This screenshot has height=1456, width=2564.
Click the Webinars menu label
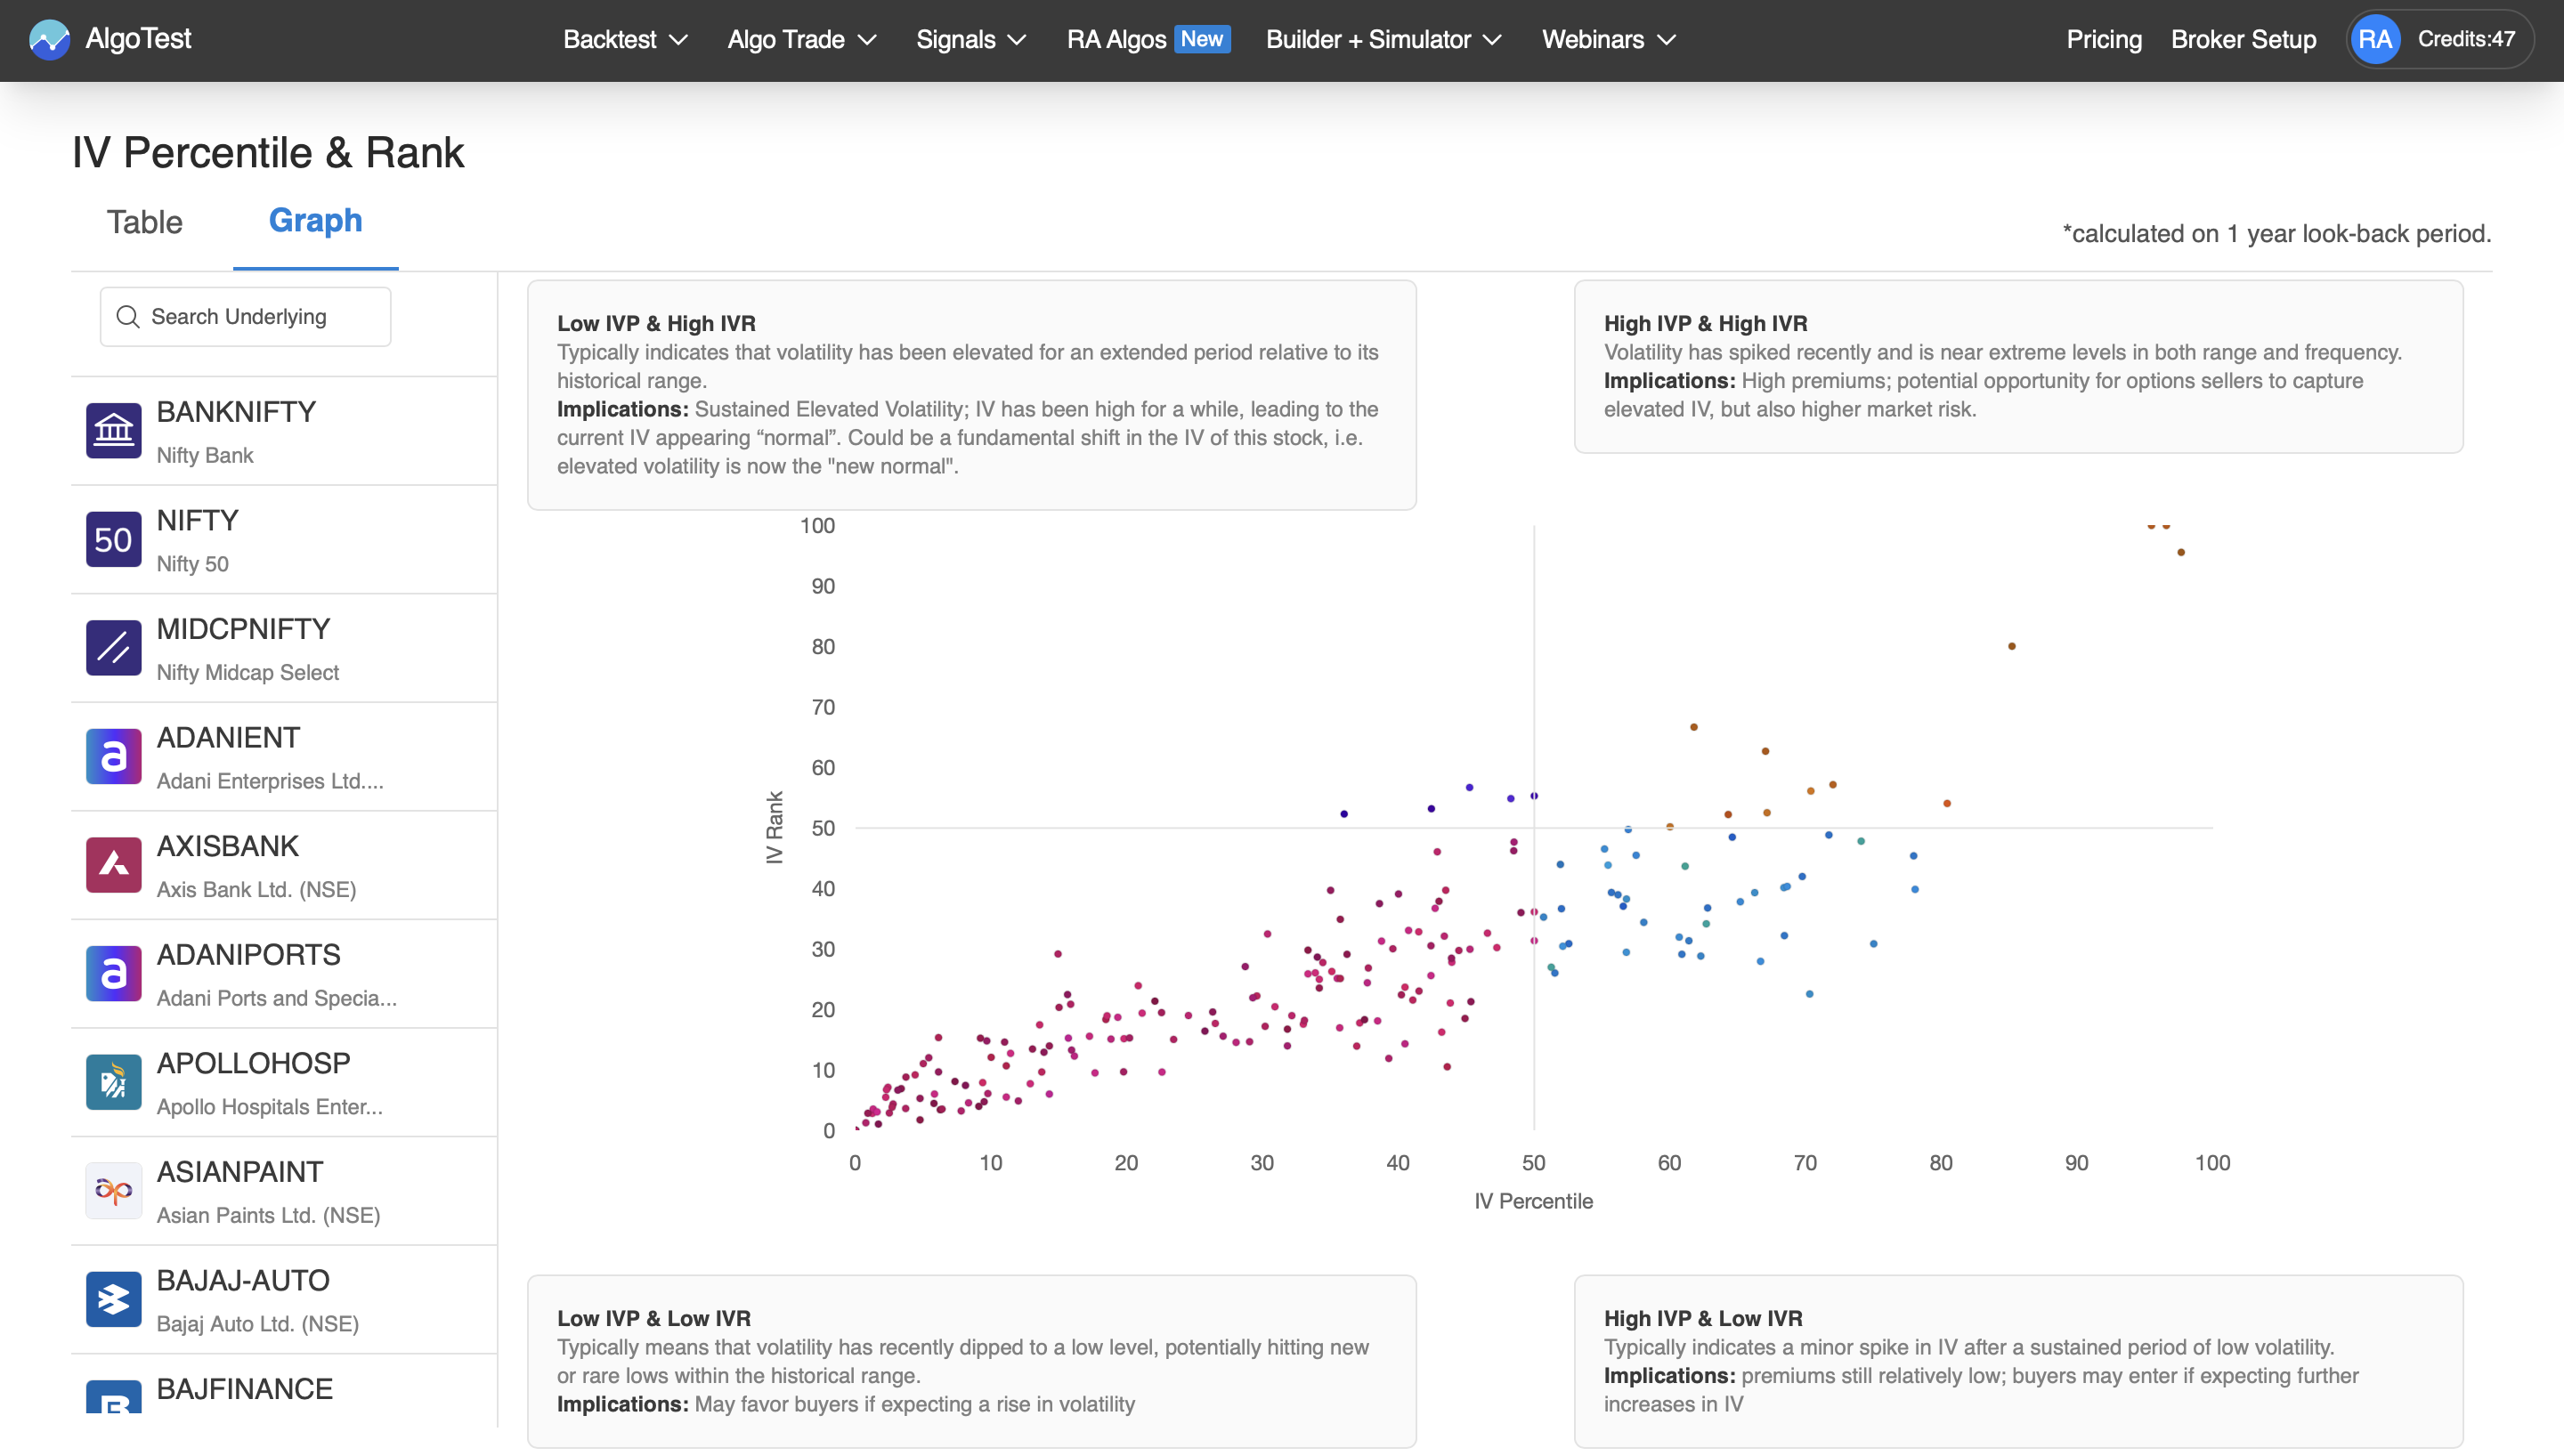tap(1592, 40)
